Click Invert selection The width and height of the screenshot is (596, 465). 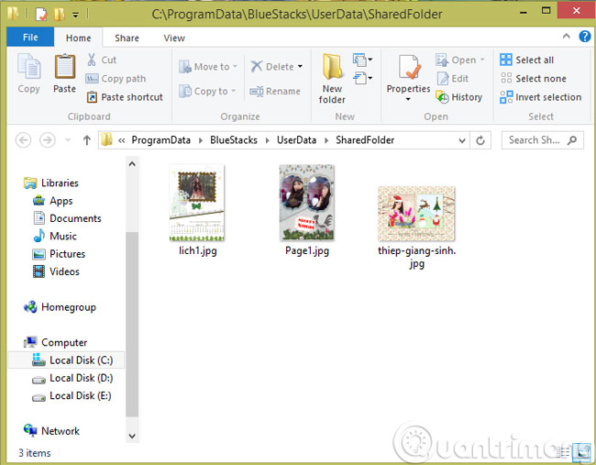(x=540, y=97)
